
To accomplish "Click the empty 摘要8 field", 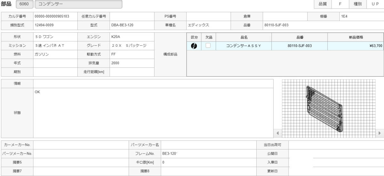I will 209,171.
